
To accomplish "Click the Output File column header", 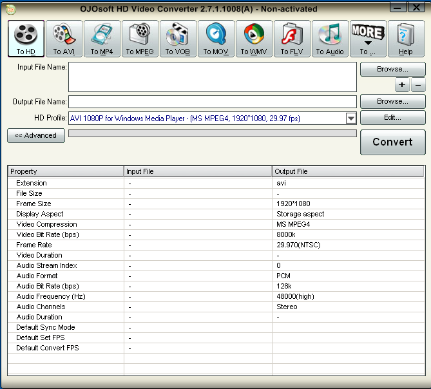I will 348,171.
